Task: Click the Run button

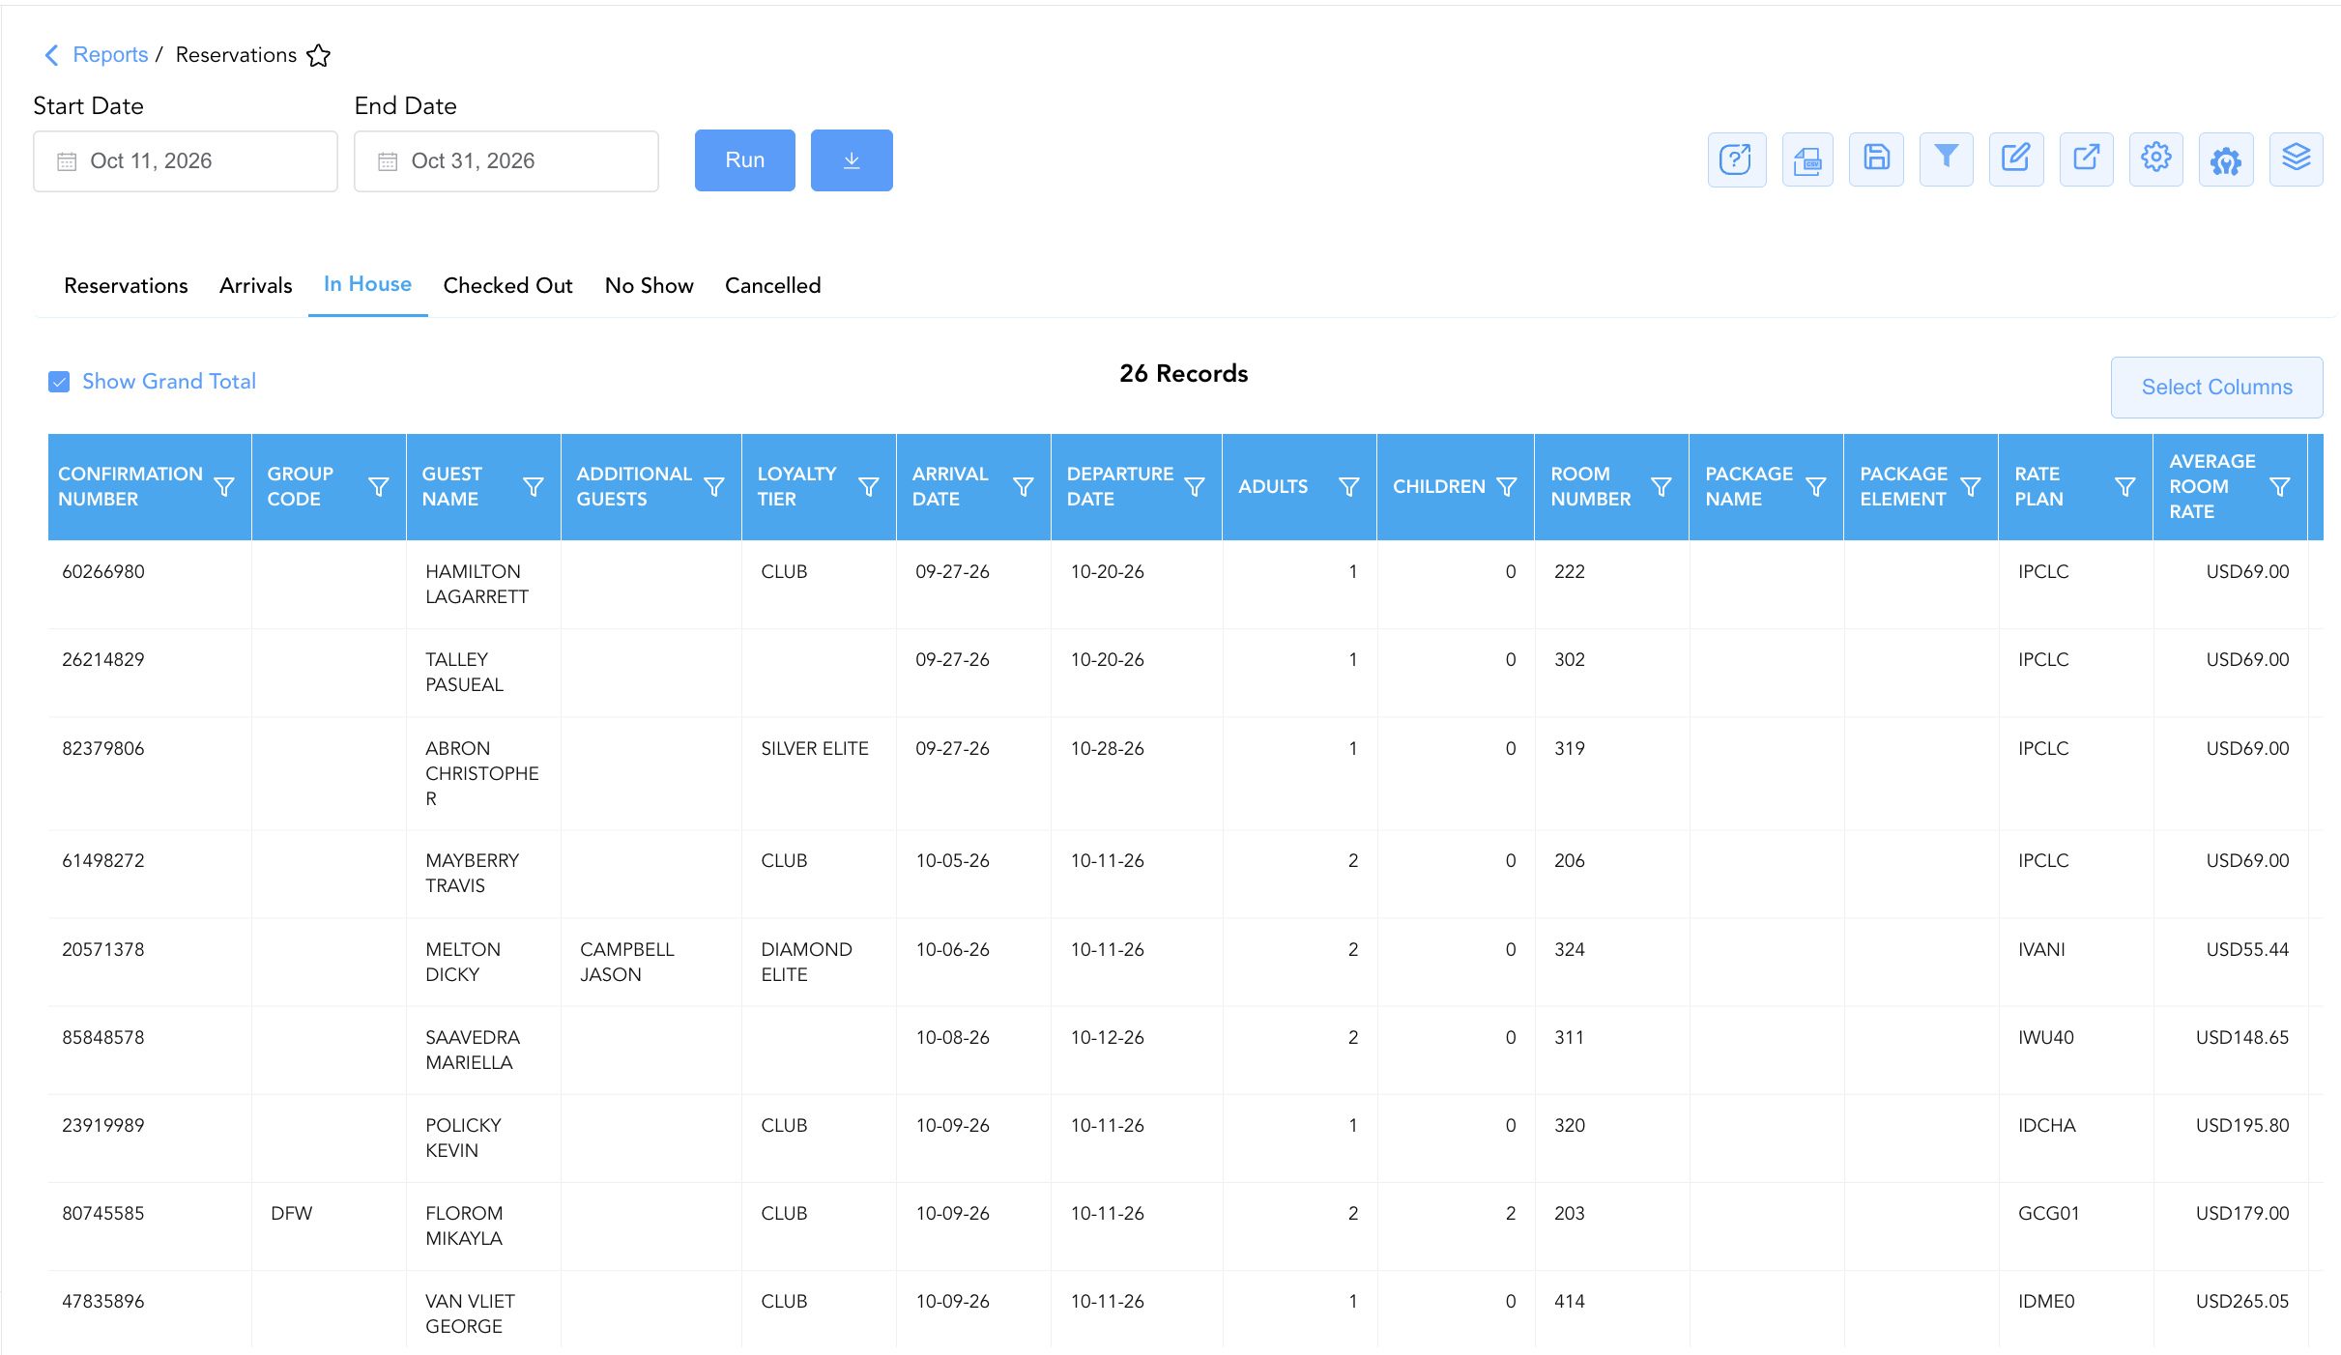Action: click(x=745, y=160)
